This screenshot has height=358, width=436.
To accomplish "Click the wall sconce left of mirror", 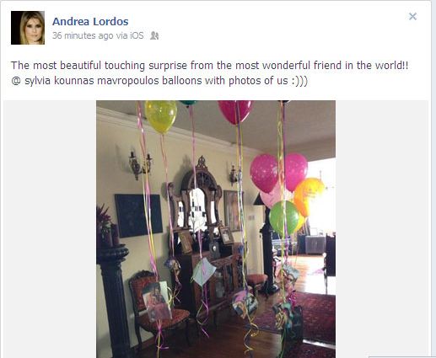I will 140,165.
